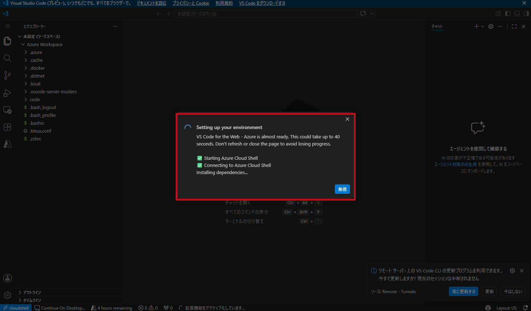Open the hamburger application menu
Image resolution: width=531 pixels, height=311 pixels.
[7, 26]
